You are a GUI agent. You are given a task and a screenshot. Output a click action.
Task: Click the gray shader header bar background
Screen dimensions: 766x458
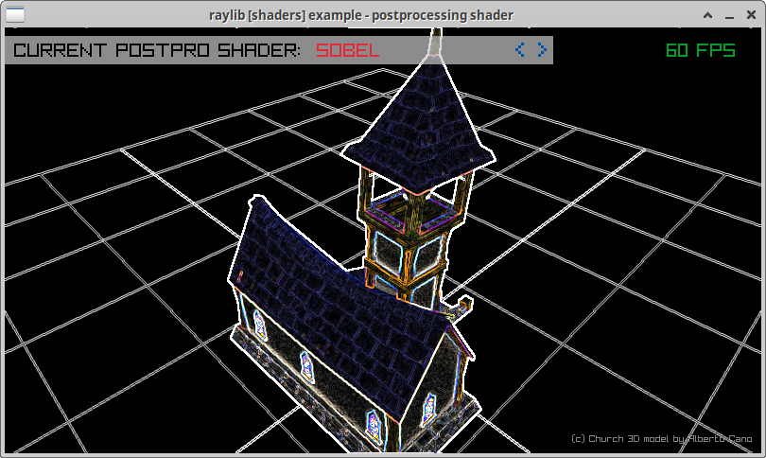444,50
